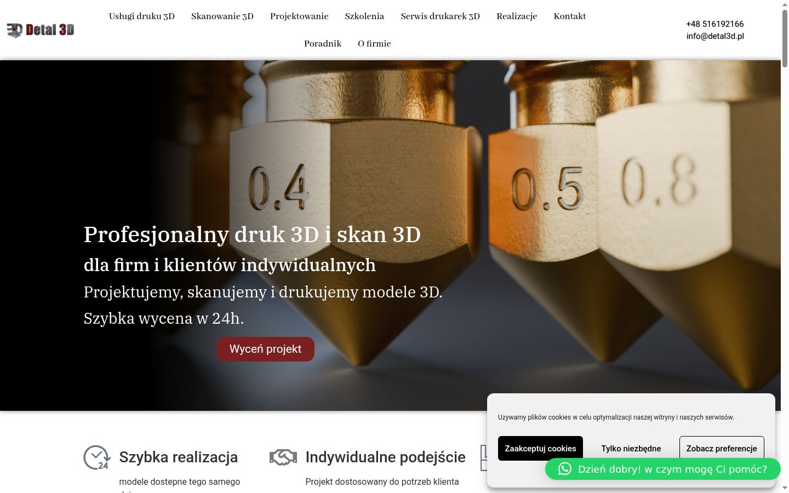This screenshot has width=789, height=493.
Task: Click the page vertical scrollbar thumb
Action: tap(785, 38)
